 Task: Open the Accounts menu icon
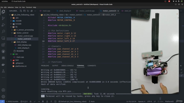coord(3,90)
